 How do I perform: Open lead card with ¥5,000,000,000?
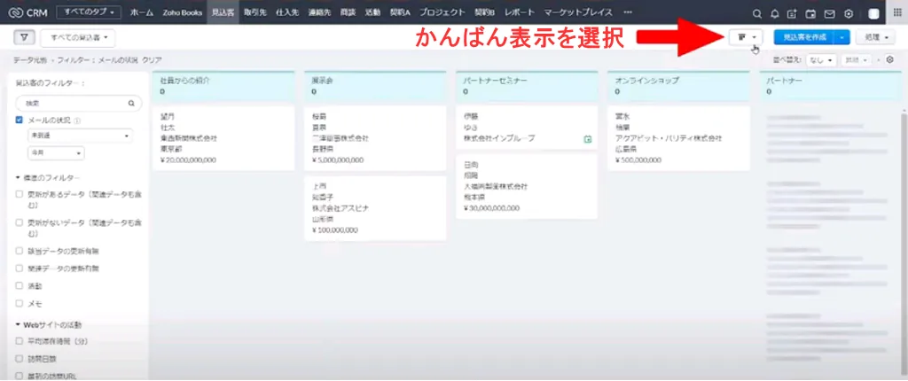(375, 138)
